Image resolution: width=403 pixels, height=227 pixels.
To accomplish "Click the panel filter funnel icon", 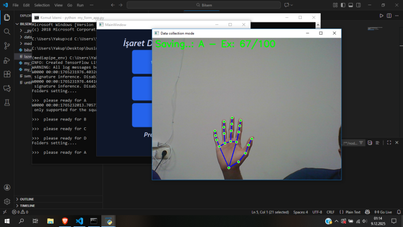I will 361,143.
